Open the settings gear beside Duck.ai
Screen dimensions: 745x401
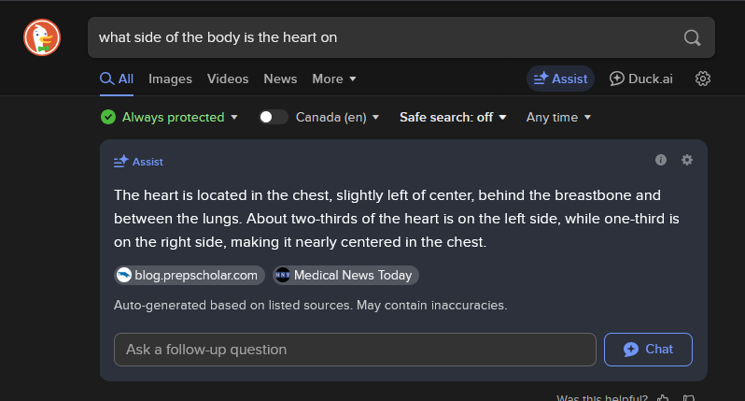point(703,79)
